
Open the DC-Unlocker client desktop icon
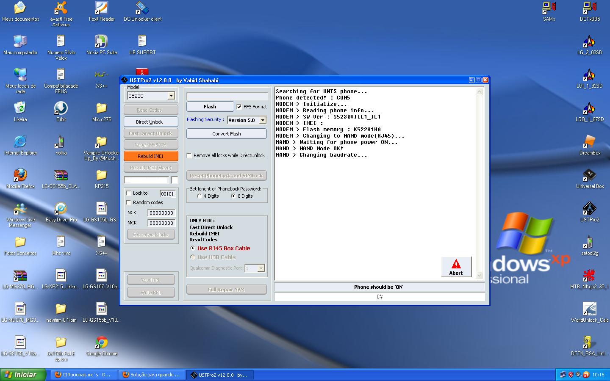142,11
